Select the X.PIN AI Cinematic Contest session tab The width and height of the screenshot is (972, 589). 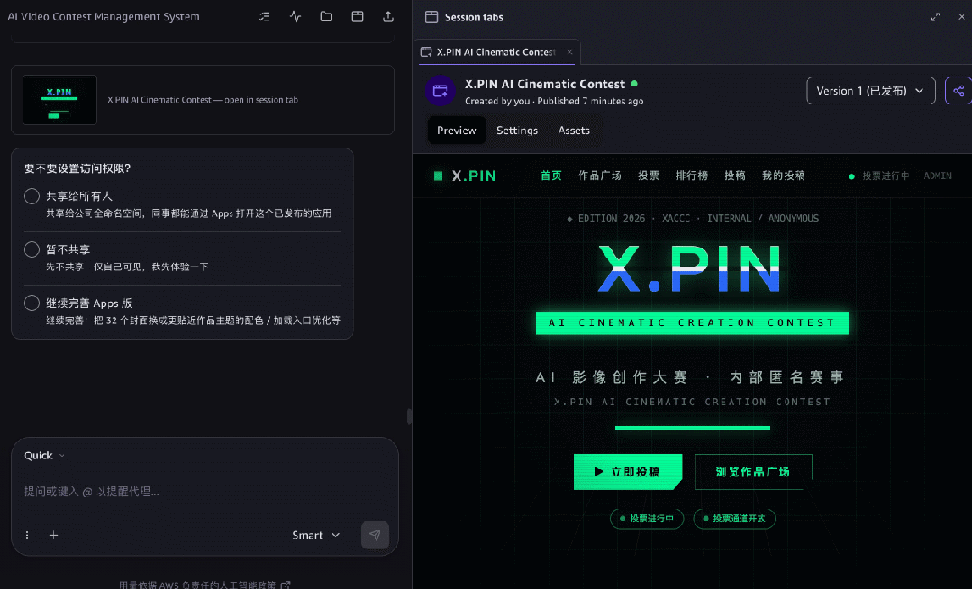496,52
